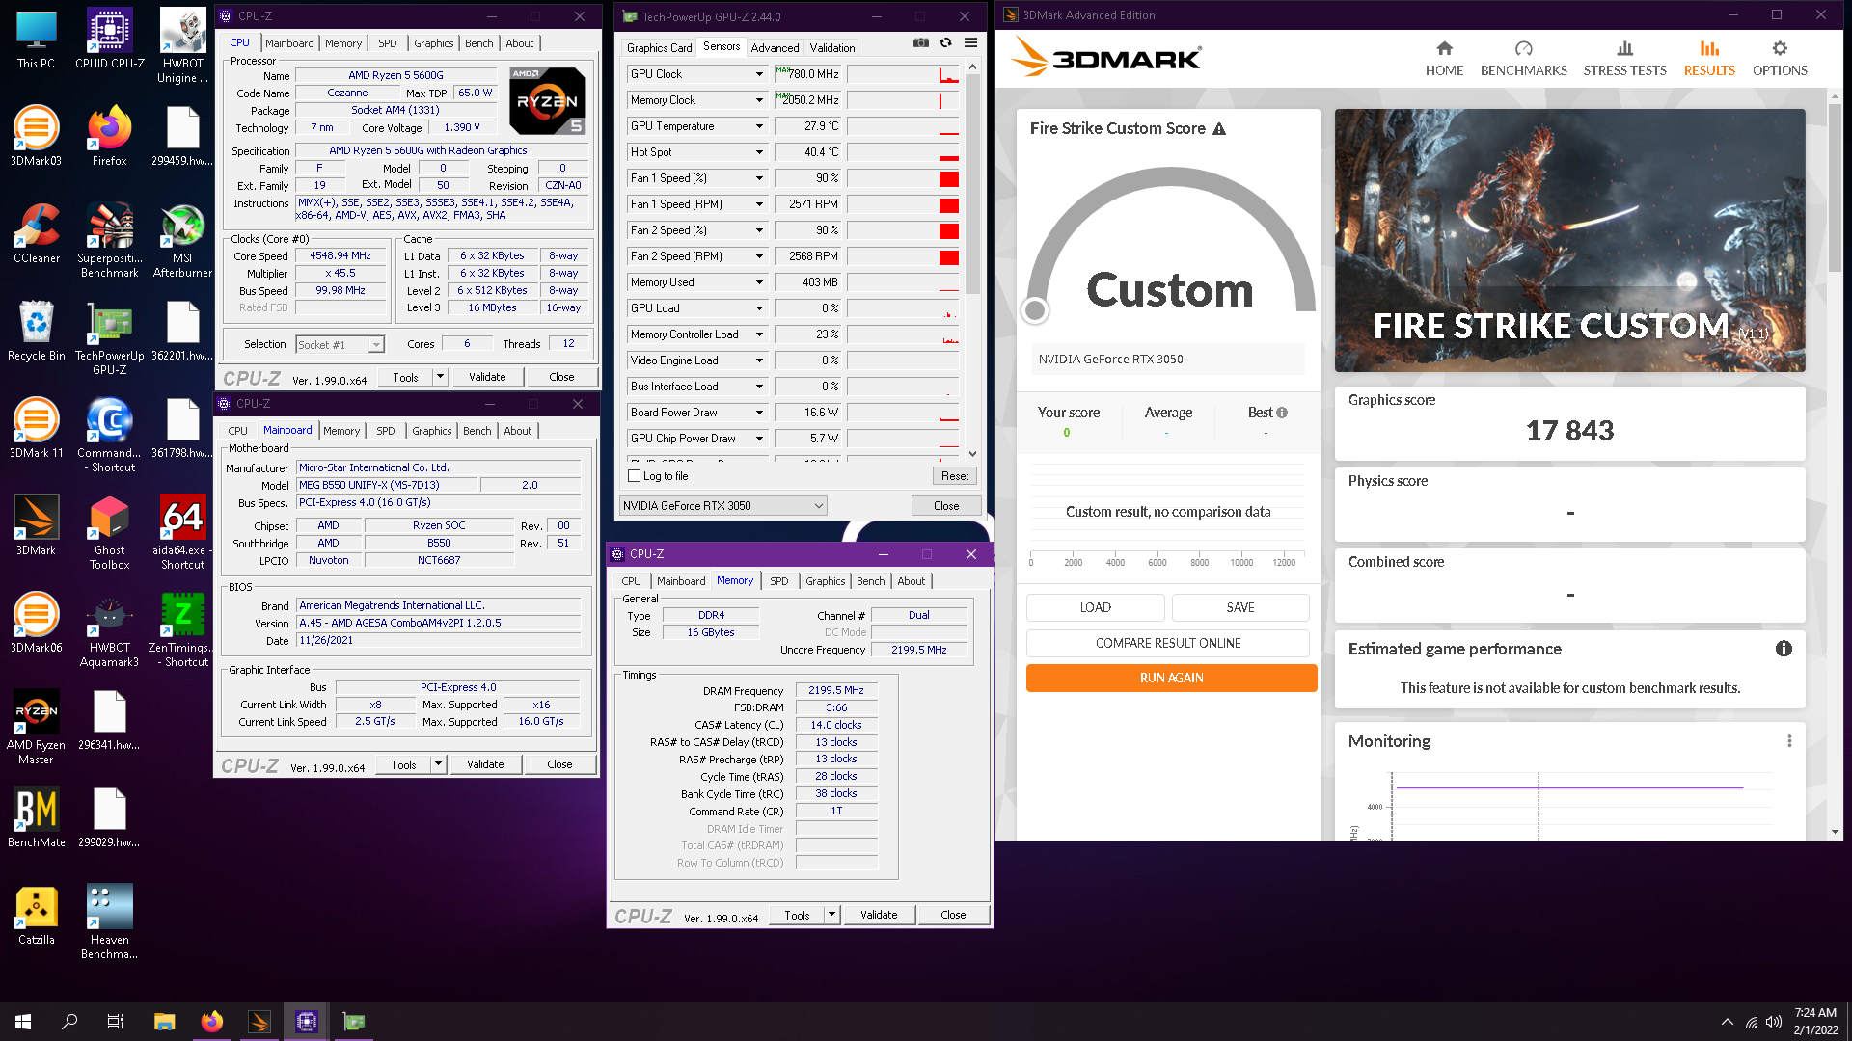Image resolution: width=1852 pixels, height=1041 pixels.
Task: Select MSI Afterburner desktop icon
Action: pyautogui.click(x=182, y=241)
